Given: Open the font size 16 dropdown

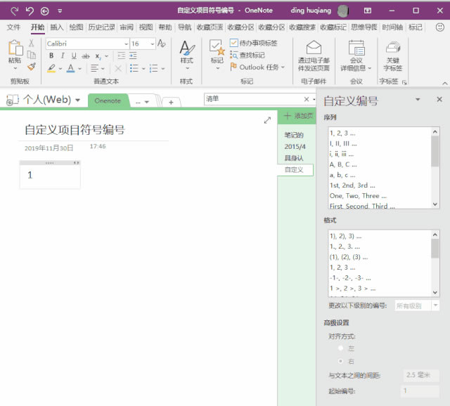Looking at the screenshot, I should 152,44.
